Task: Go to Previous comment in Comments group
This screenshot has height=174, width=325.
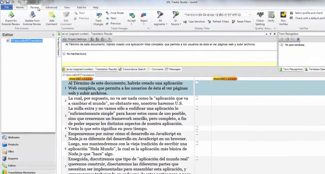Action: click(x=82, y=18)
